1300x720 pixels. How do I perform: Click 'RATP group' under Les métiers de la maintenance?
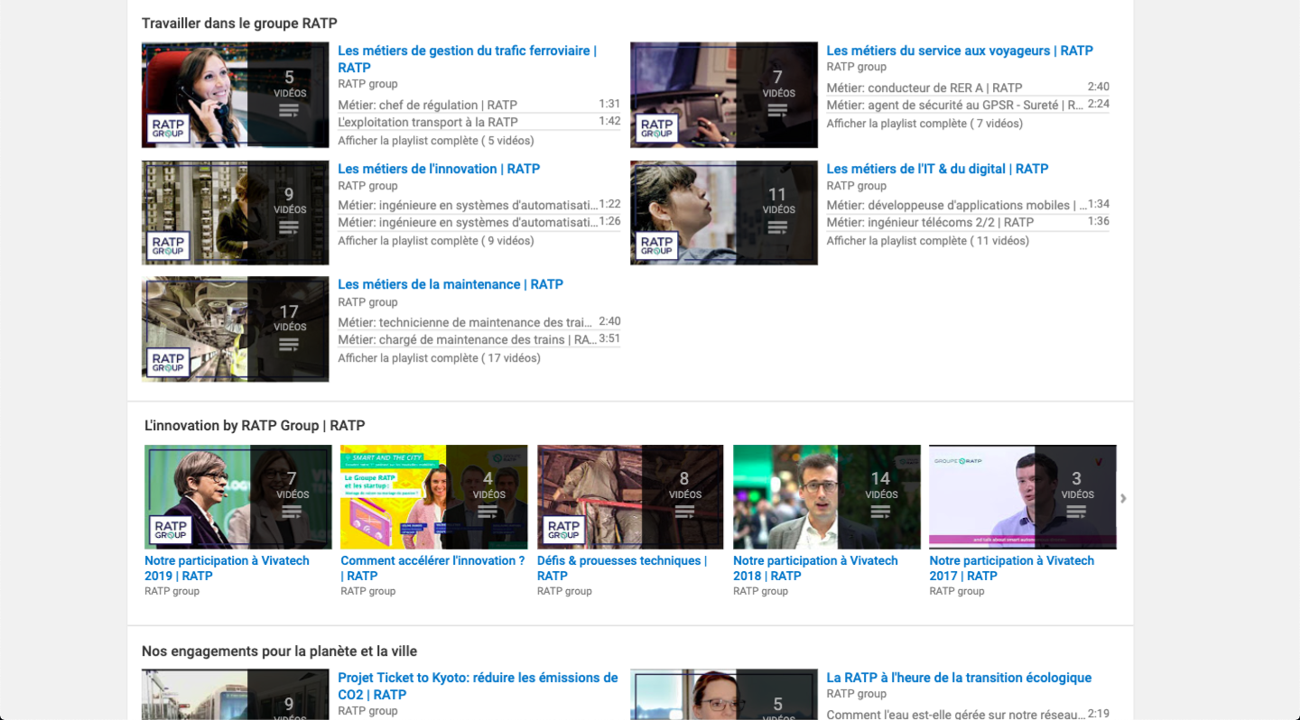[367, 302]
